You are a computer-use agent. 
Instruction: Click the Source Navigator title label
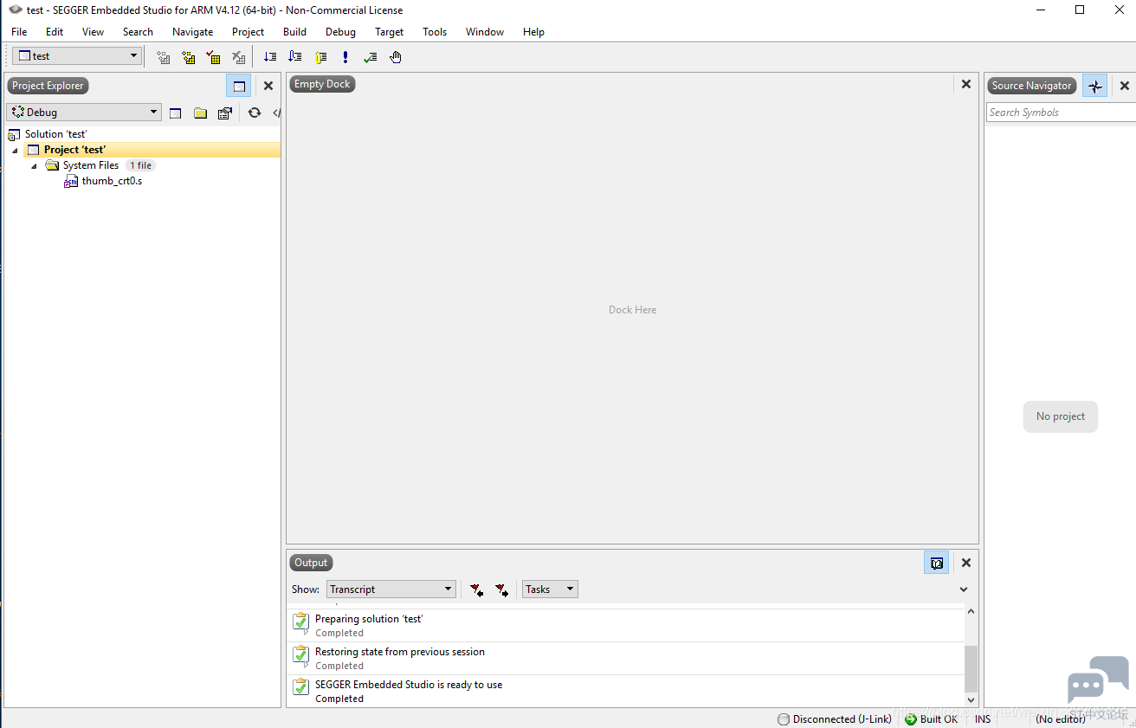coord(1031,86)
